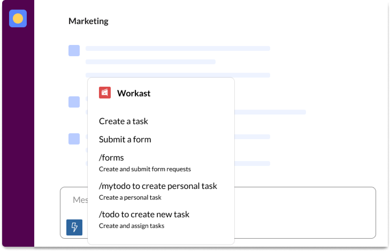Screen dimensions: 390x251
Task: Click the Marketing channel title
Action: [88, 21]
